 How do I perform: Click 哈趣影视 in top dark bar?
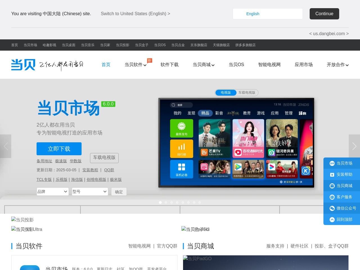pos(49,45)
